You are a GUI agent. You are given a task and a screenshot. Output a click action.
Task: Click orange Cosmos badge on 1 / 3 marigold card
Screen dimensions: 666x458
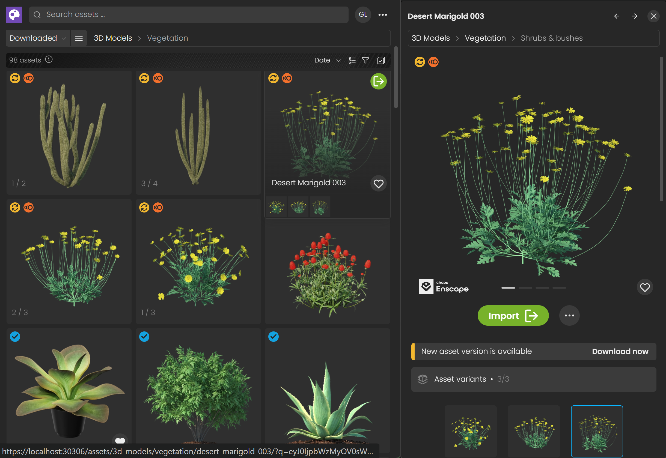coord(158,207)
